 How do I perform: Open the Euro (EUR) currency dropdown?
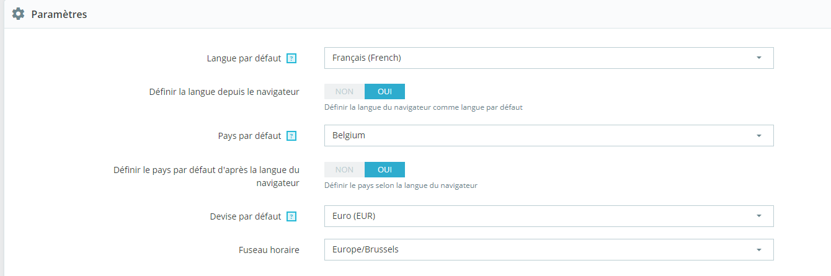(x=549, y=216)
